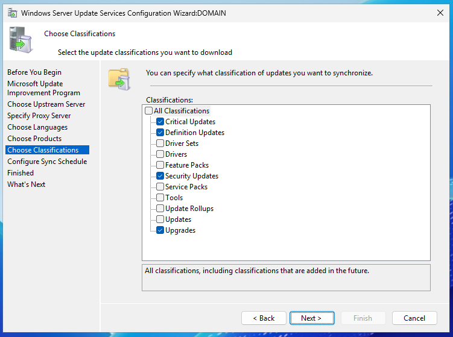Open Configure Sync Schedule in sidebar
The height and width of the screenshot is (337, 453).
click(x=47, y=162)
